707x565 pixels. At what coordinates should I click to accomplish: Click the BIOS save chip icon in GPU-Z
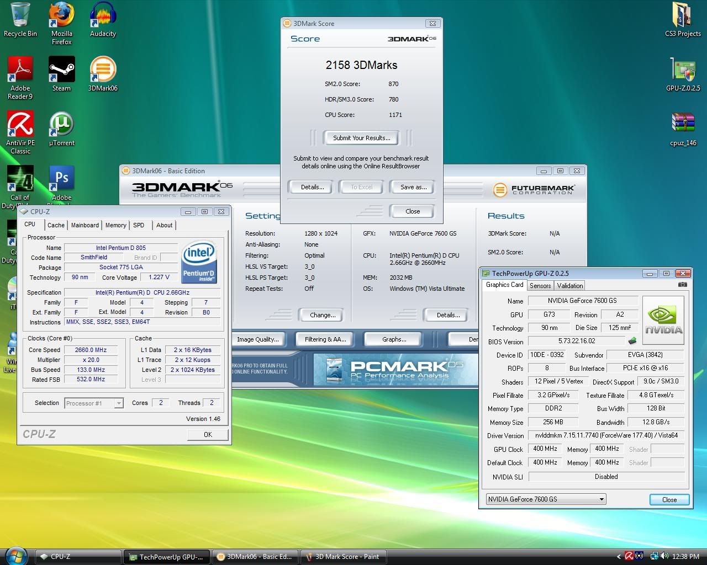point(632,341)
